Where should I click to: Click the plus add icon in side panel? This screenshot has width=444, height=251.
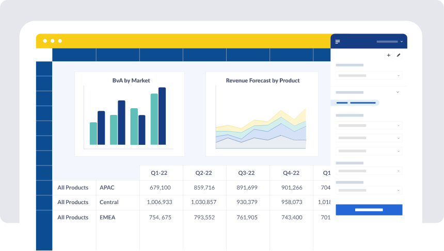point(388,55)
